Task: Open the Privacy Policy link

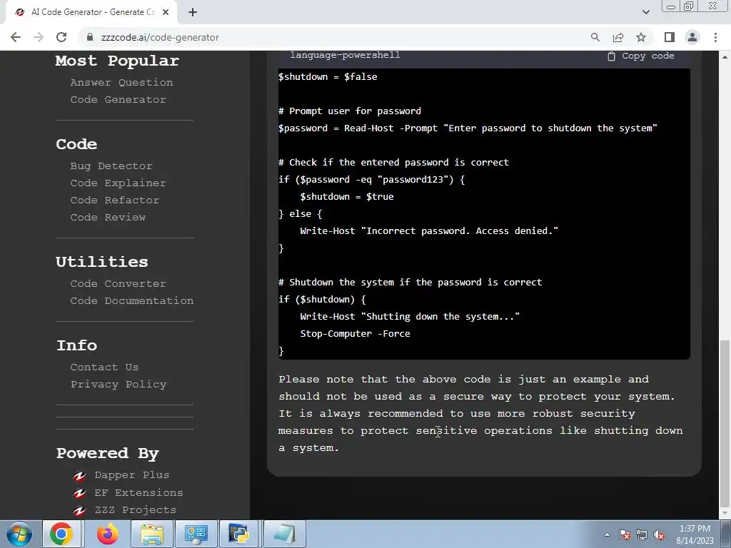Action: pyautogui.click(x=119, y=385)
